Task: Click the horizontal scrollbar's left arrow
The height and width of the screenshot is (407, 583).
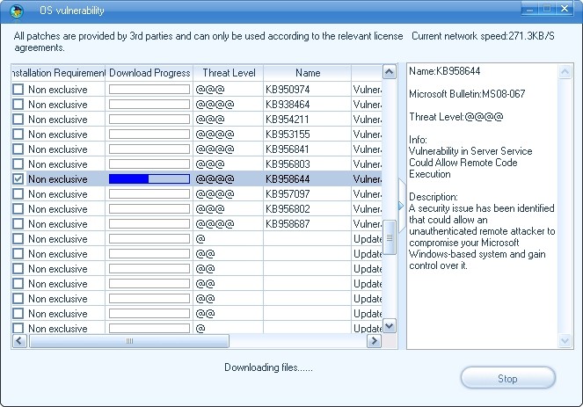Action: tap(18, 341)
